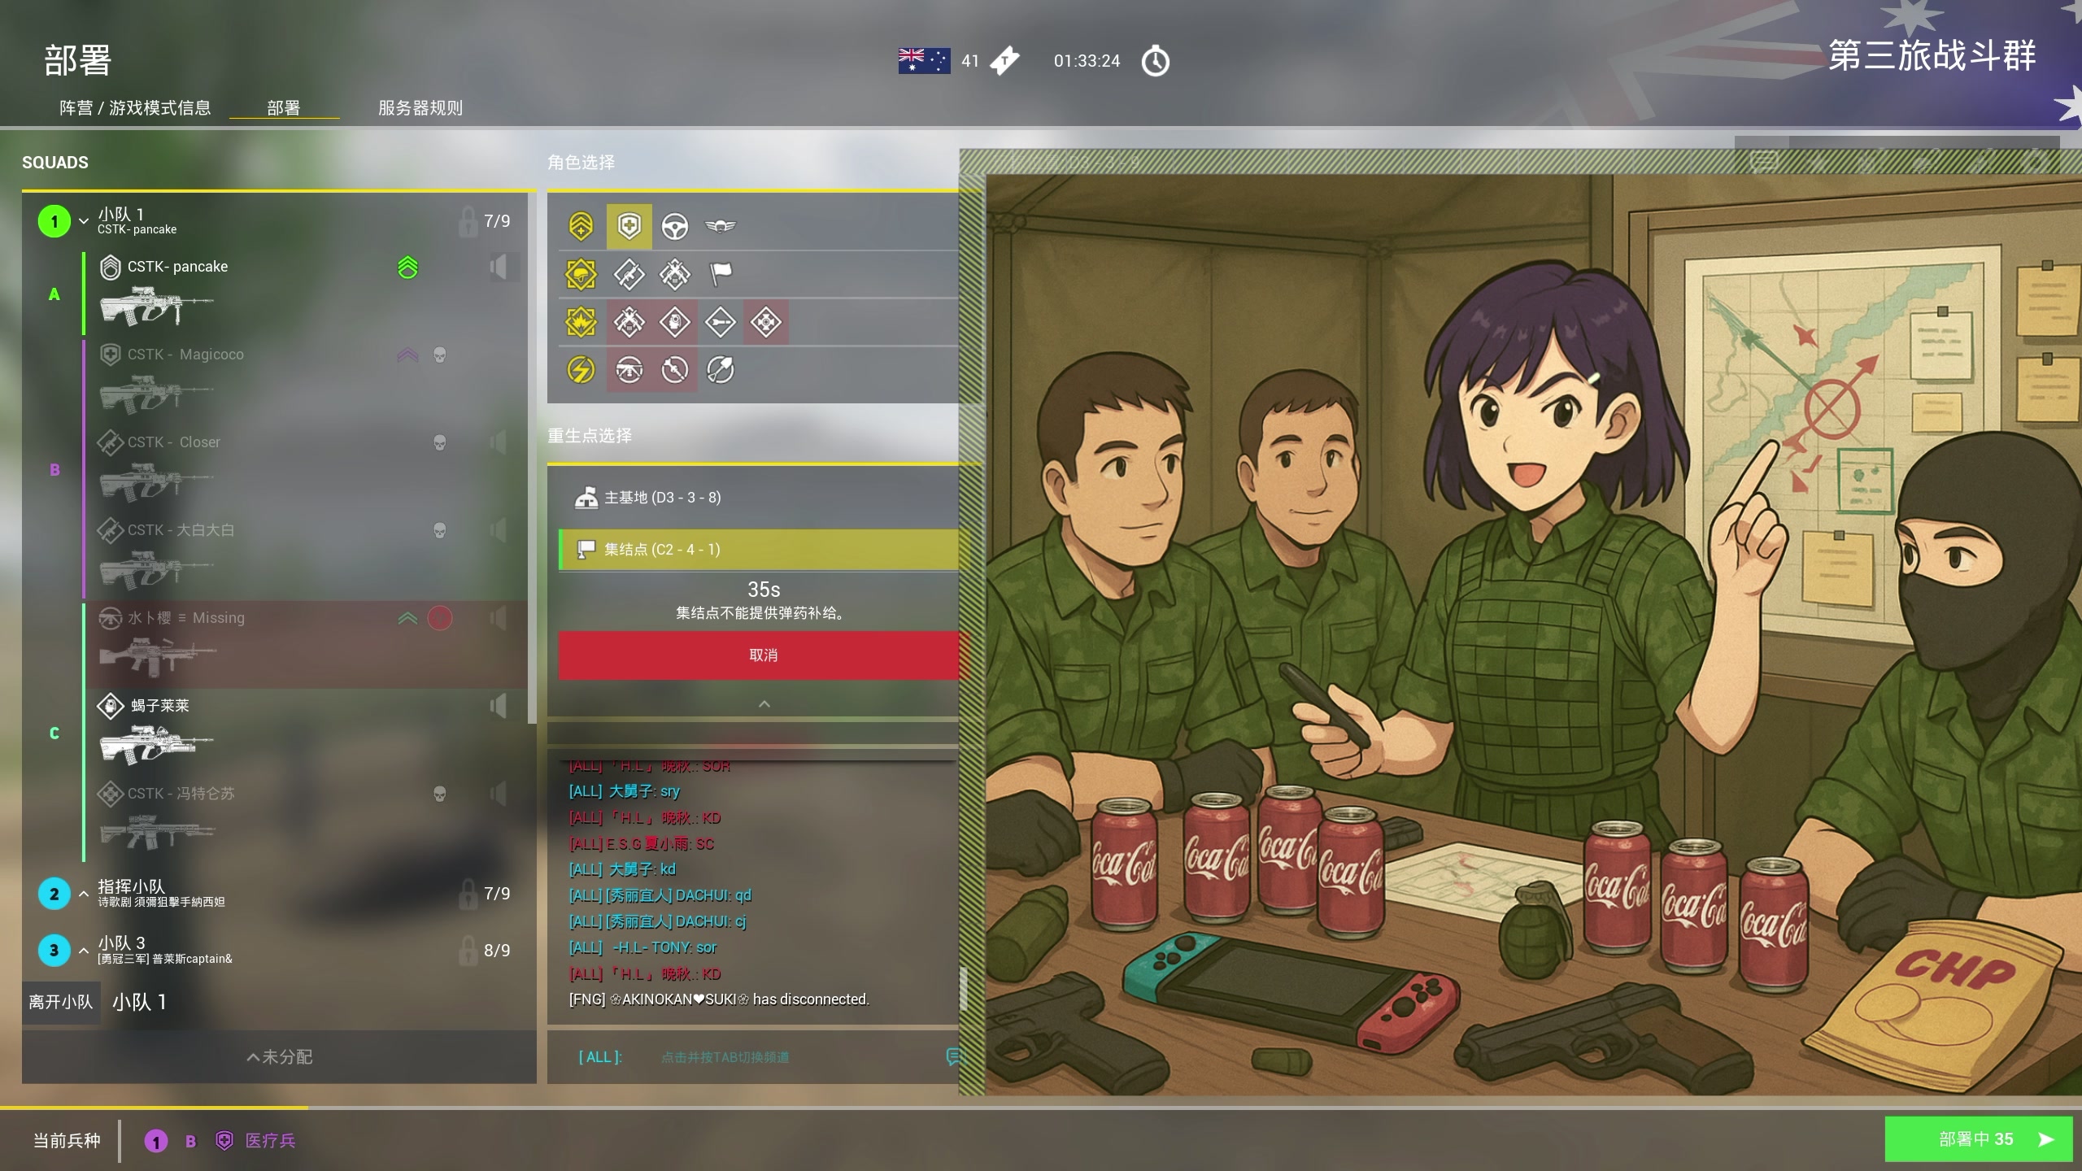The width and height of the screenshot is (2082, 1171).
Task: Collapse 小队 1 member list
Action: [x=84, y=221]
